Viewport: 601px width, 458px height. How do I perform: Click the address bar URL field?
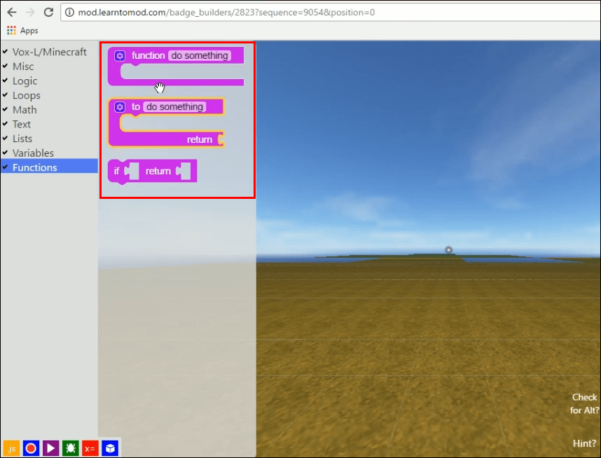[331, 13]
